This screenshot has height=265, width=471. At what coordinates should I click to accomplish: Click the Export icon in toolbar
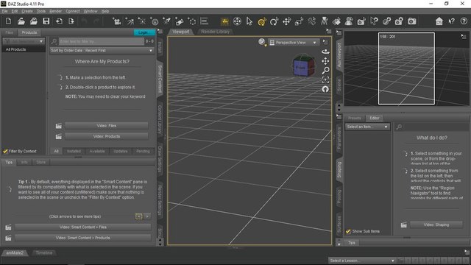pyautogui.click(x=71, y=21)
